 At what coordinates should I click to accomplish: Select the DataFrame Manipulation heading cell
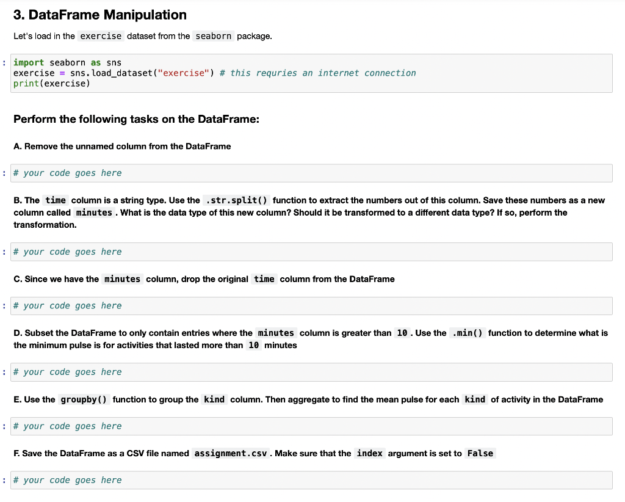100,15
